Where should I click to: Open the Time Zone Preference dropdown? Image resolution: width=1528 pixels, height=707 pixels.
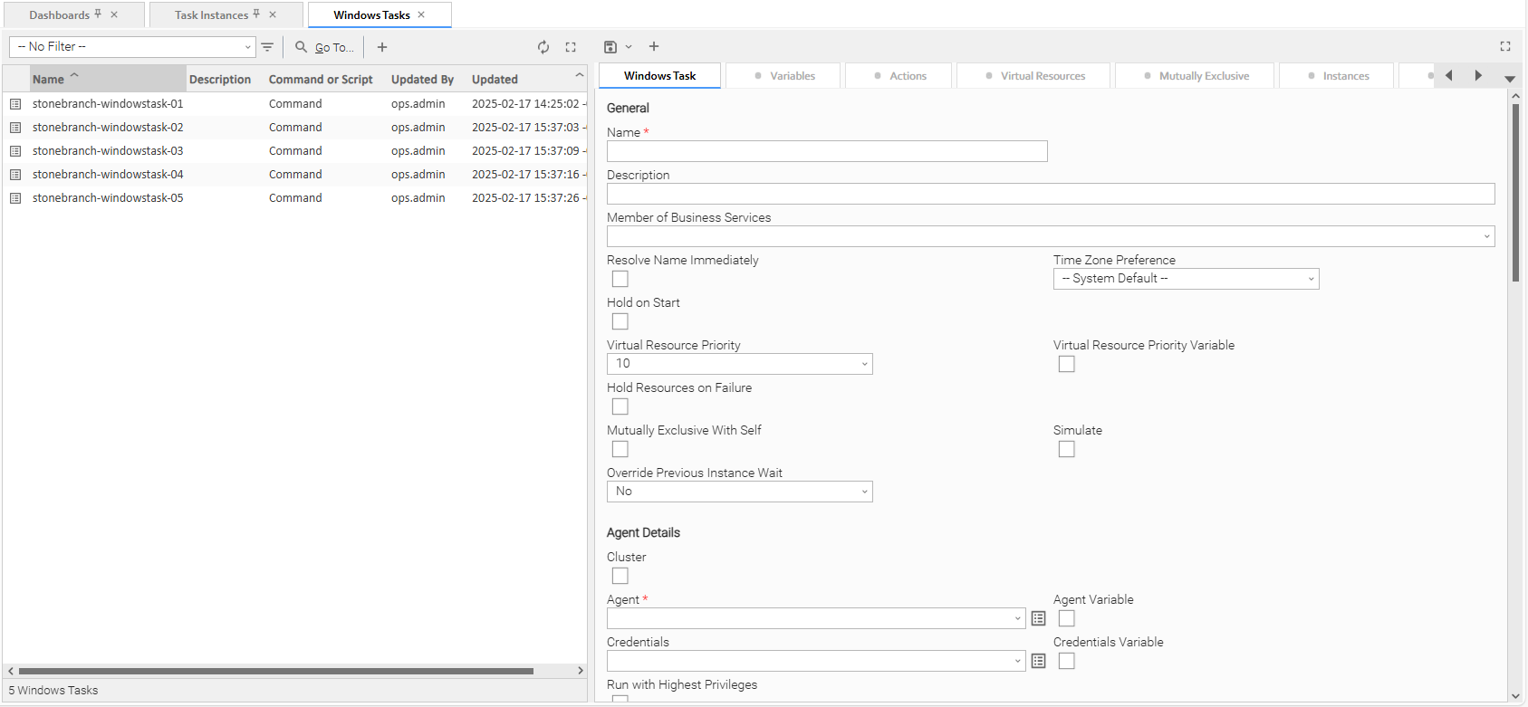pyautogui.click(x=1186, y=279)
